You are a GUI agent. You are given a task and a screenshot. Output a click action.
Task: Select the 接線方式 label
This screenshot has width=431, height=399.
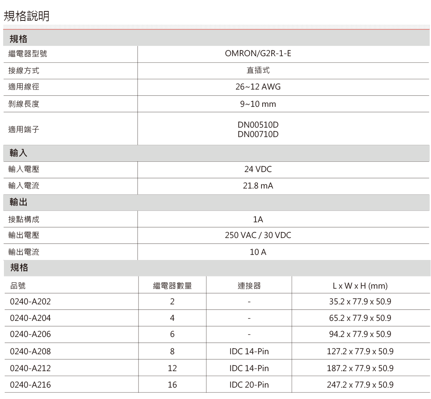tap(24, 70)
